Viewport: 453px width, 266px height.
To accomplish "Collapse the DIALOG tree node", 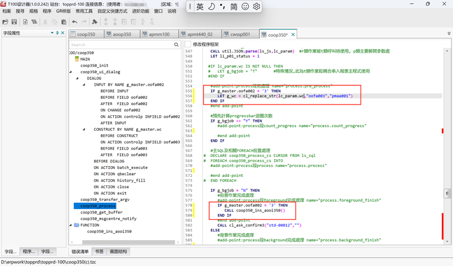I will point(77,78).
